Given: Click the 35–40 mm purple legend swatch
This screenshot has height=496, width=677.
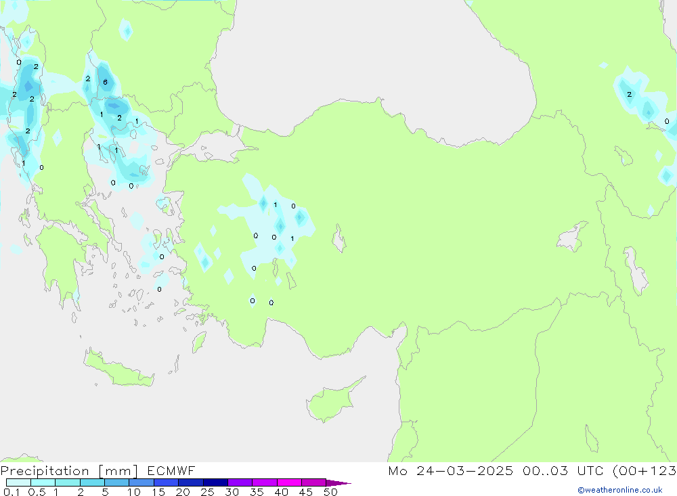Looking at the screenshot, I should click(265, 482).
